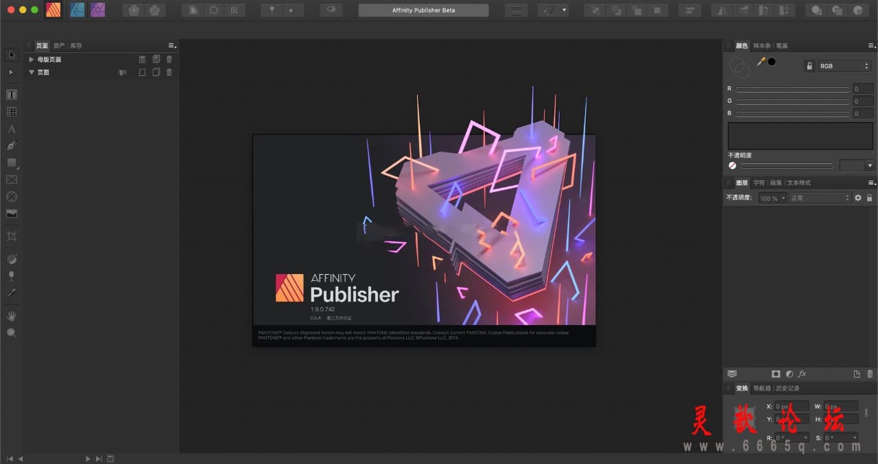Click the EULA link on splash screen
878x464 pixels.
pos(316,318)
